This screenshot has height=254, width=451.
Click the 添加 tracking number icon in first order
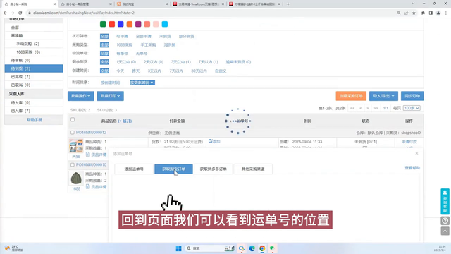coord(214,141)
